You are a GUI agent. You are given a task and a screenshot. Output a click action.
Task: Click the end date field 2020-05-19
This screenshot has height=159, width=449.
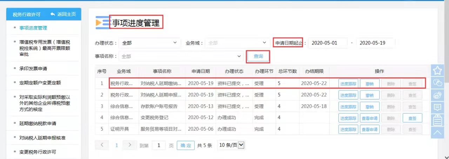(x=376, y=43)
